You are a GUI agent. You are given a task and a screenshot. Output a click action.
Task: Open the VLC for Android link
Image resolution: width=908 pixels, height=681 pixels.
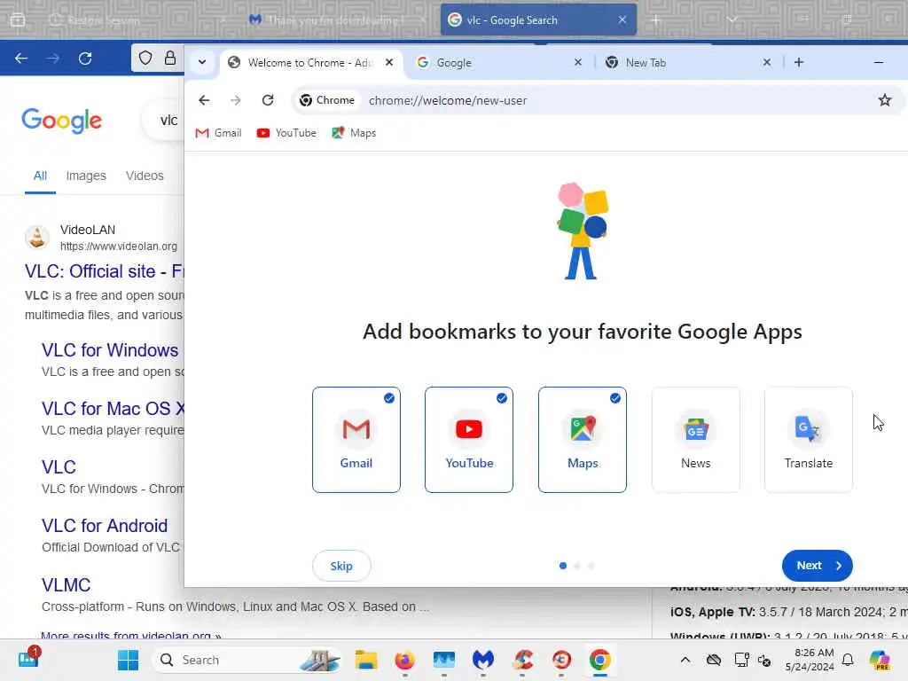tap(105, 526)
